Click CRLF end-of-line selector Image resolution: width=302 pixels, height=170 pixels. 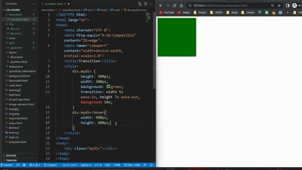(108, 165)
